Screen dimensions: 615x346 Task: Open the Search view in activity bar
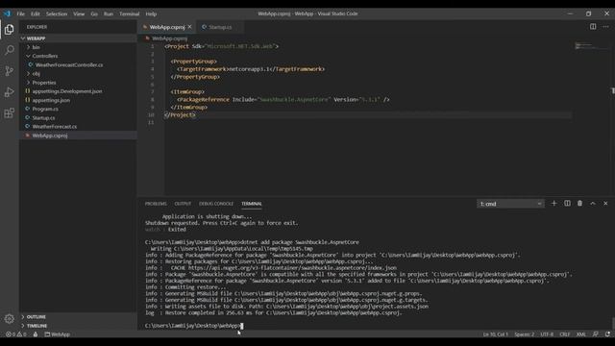pos(9,50)
